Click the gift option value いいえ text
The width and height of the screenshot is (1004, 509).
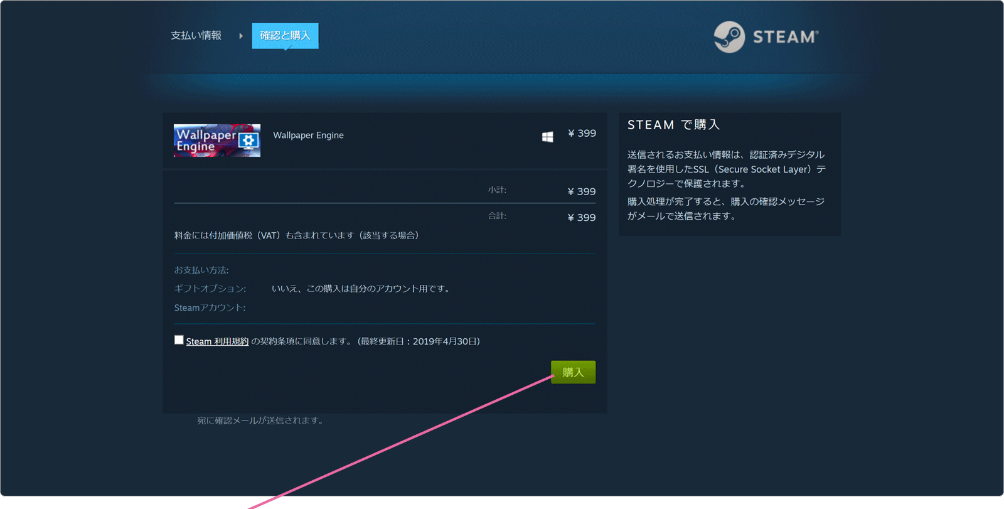(x=362, y=289)
